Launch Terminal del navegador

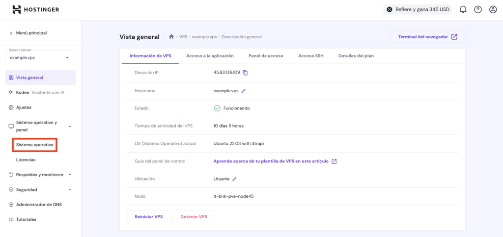427,37
